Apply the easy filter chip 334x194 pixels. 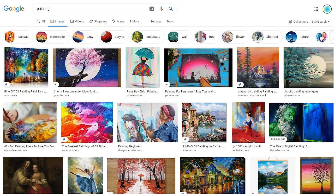point(85,37)
